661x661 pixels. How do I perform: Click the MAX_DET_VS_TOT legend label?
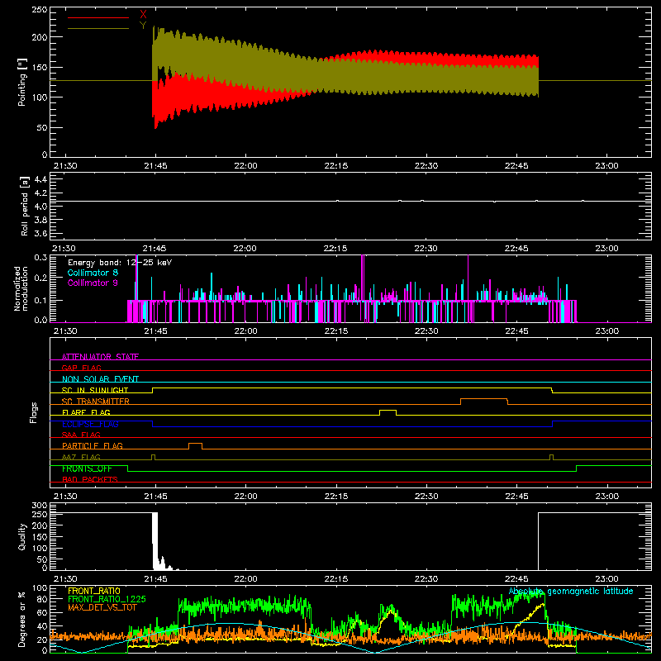[102, 607]
